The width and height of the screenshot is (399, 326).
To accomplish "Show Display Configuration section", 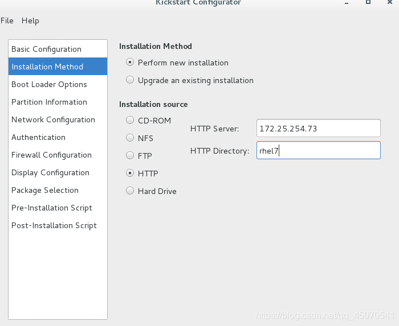I will pos(58,172).
